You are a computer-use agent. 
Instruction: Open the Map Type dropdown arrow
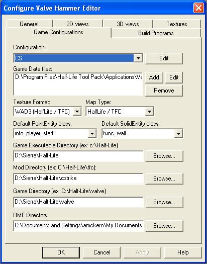pyautogui.click(x=149, y=112)
